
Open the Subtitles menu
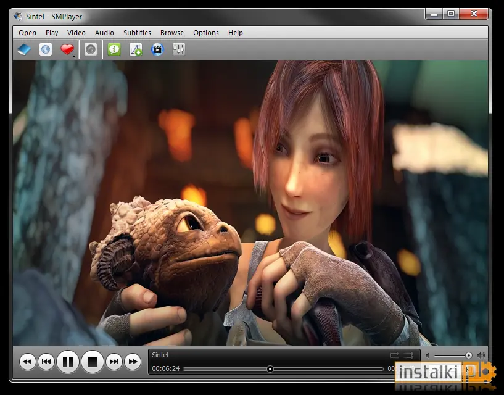coord(137,33)
